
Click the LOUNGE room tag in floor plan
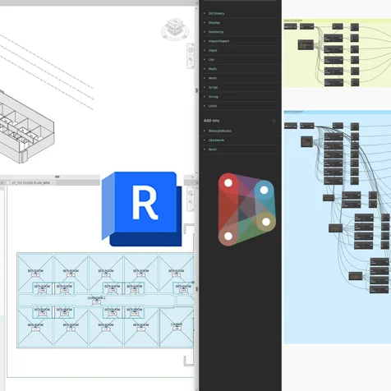tap(177, 326)
